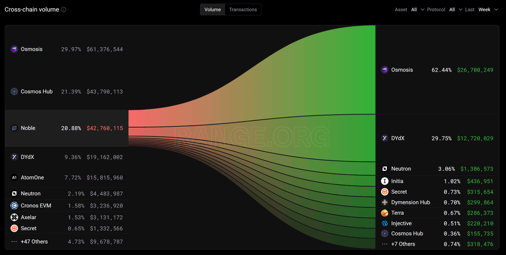
Task: Click the Neutron source chain icon
Action: 14,193
